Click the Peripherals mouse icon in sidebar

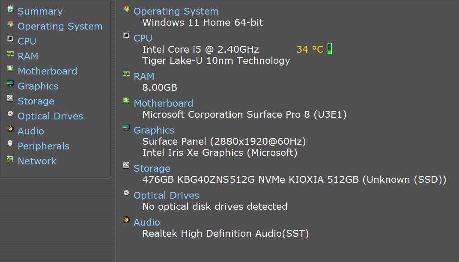click(10, 144)
